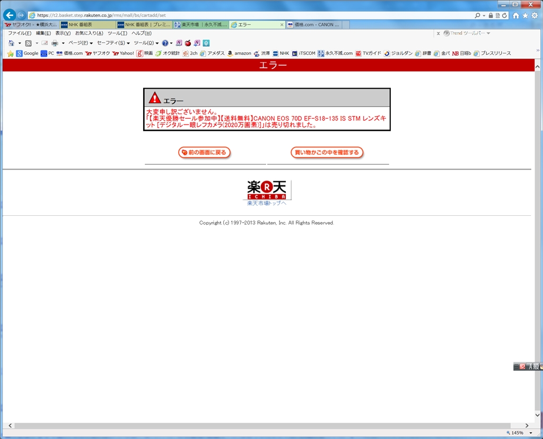Click the browser forward arrow
The image size is (543, 439).
coord(21,15)
